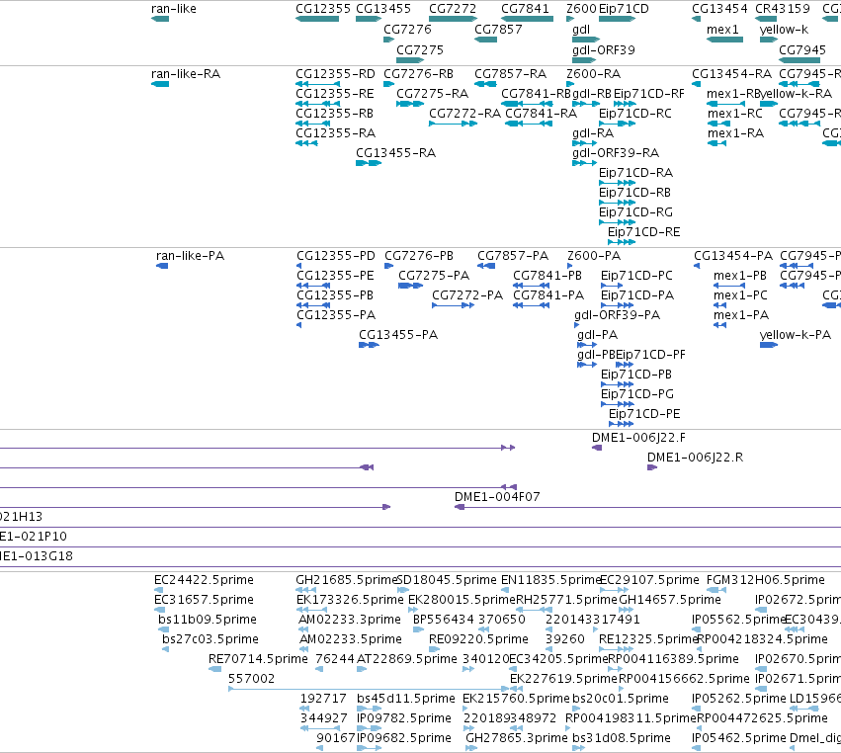This screenshot has height=753, width=841.
Task: Select transcript Eip71CD-RC
Action: click(x=635, y=114)
